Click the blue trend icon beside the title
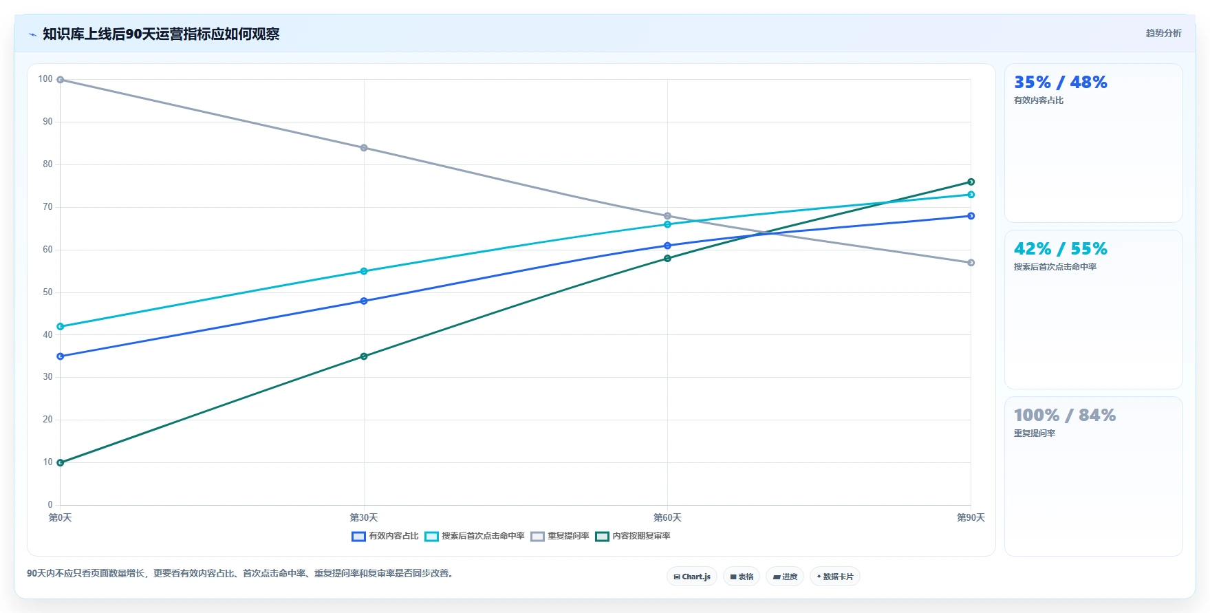 click(32, 34)
